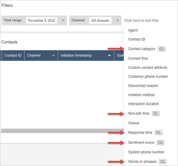Viewport: 178px width, 166px height.
Task: Click the 'Click here to add filter' field
Action: [141, 20]
